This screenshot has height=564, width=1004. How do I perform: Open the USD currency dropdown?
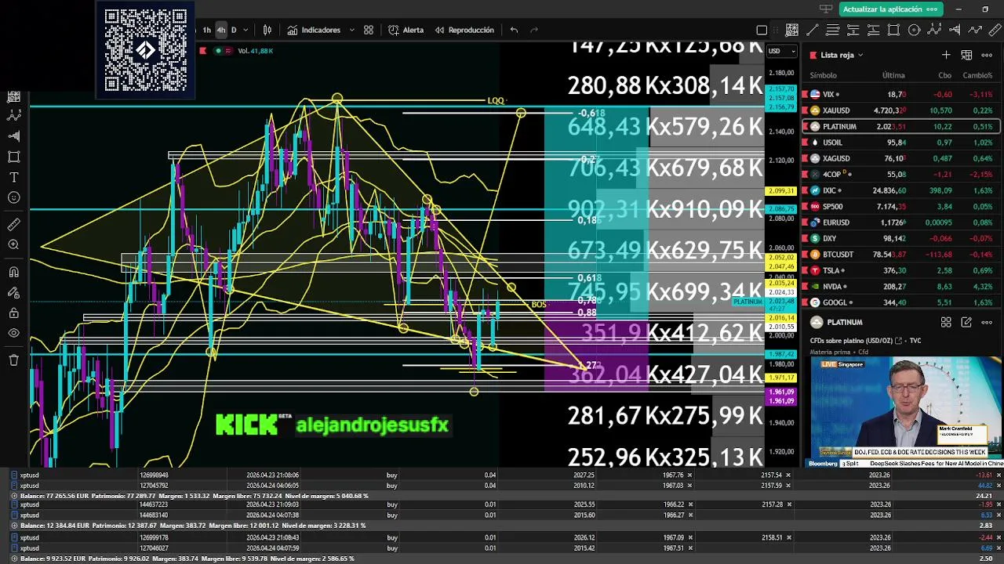(x=782, y=51)
